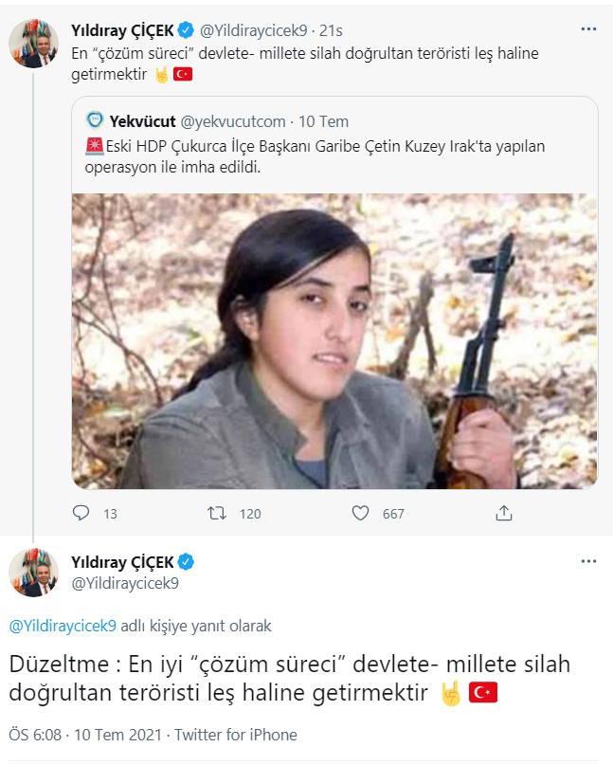613x765 pixels.
Task: Click the retweet arrows icon
Action: 217,513
